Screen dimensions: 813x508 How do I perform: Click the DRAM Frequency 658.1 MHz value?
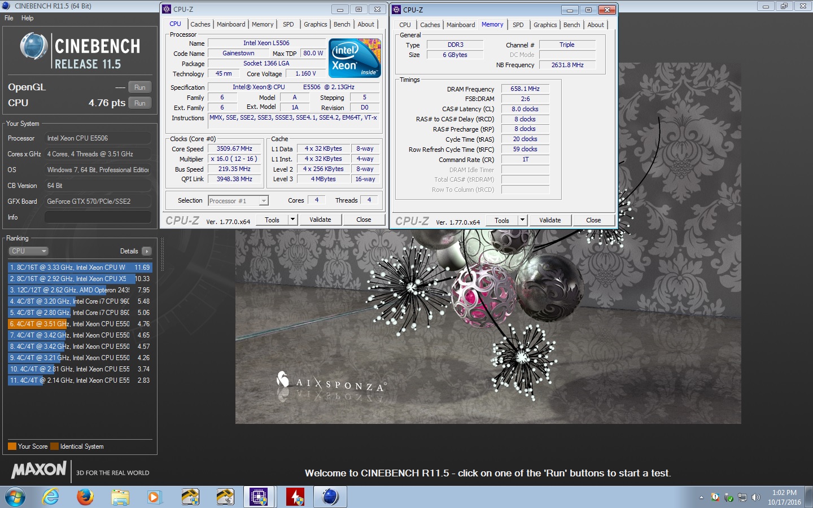pos(525,89)
